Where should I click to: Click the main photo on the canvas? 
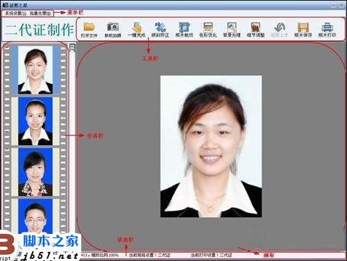click(x=211, y=146)
